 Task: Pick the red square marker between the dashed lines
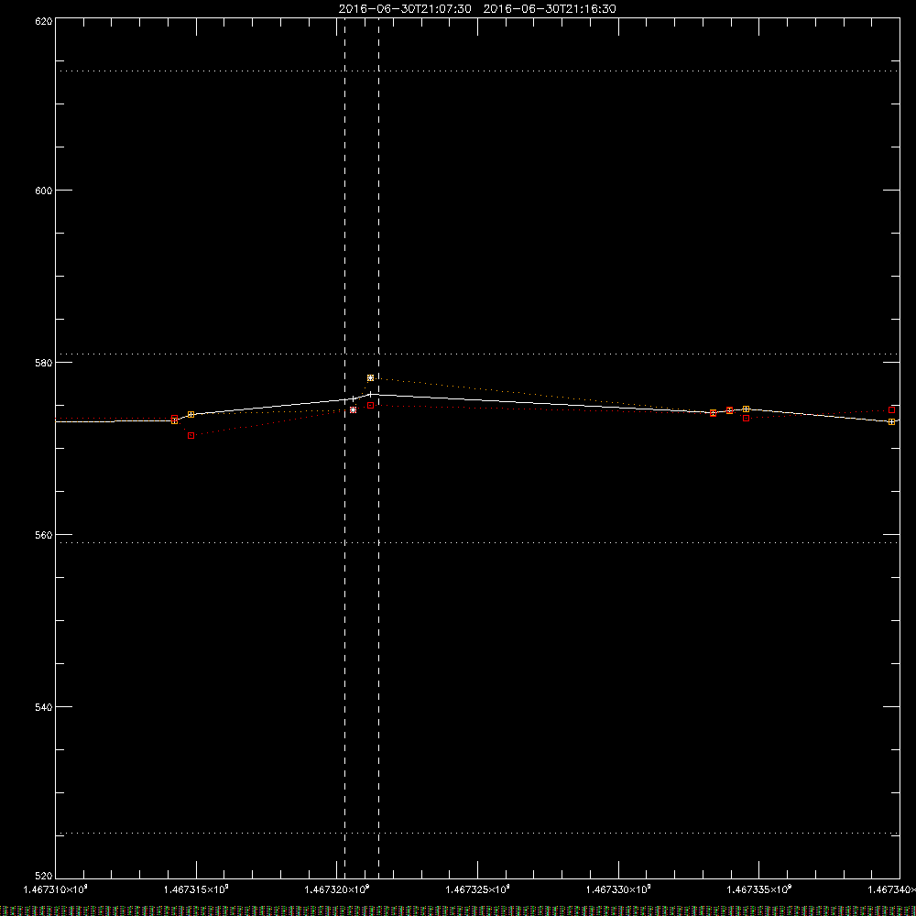[370, 405]
